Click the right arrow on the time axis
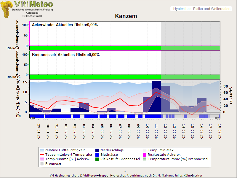237x178 pixels. pos(217,118)
